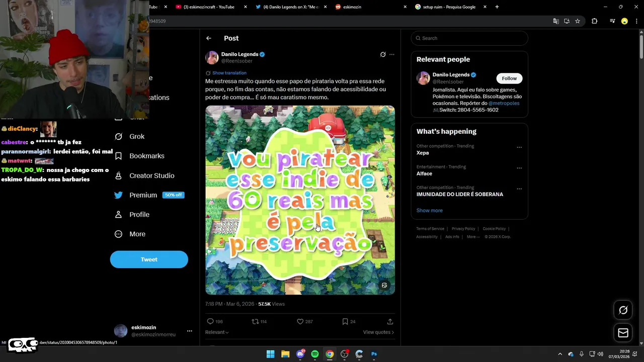Click the reply icon with 196 replies
This screenshot has width=644, height=362.
210,321
